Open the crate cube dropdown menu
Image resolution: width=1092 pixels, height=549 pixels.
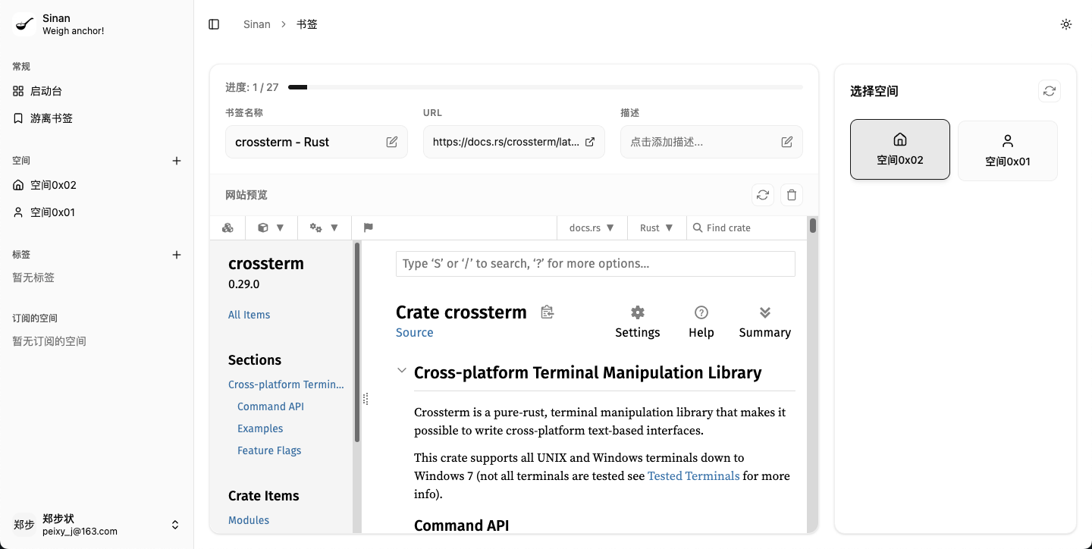[271, 227]
